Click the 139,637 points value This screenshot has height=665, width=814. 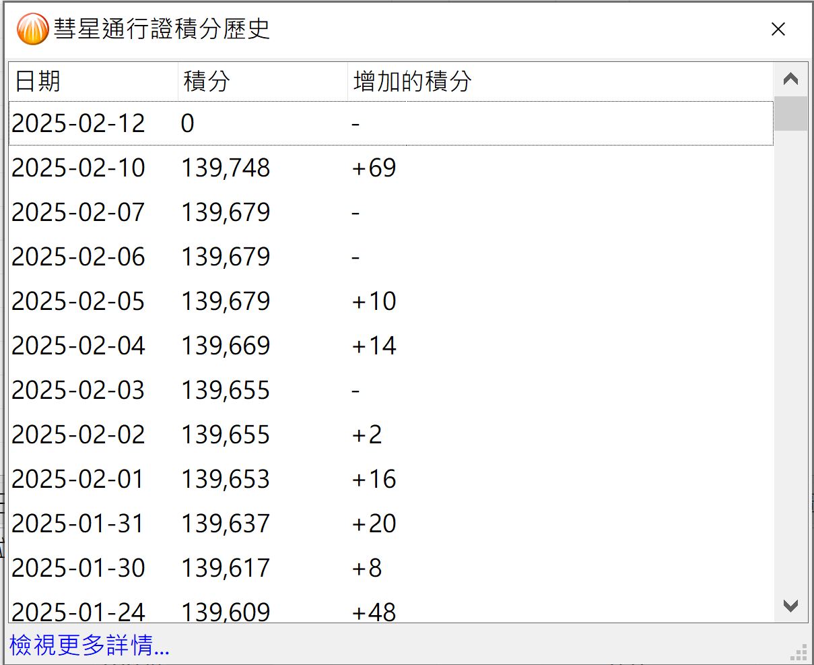[226, 524]
